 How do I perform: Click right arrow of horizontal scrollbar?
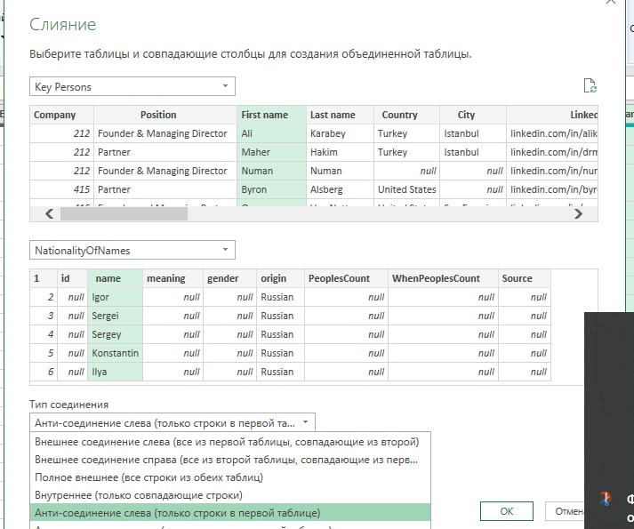point(579,213)
